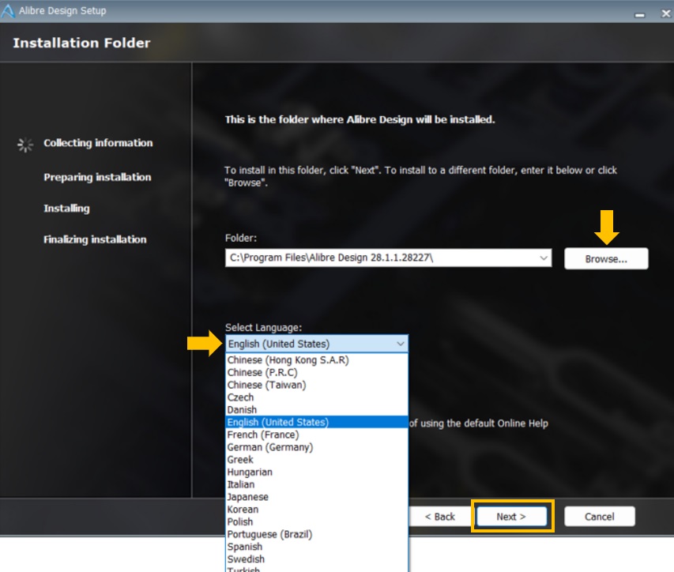The width and height of the screenshot is (674, 572).
Task: Expand the Folder path dropdown arrow
Action: pos(544,258)
